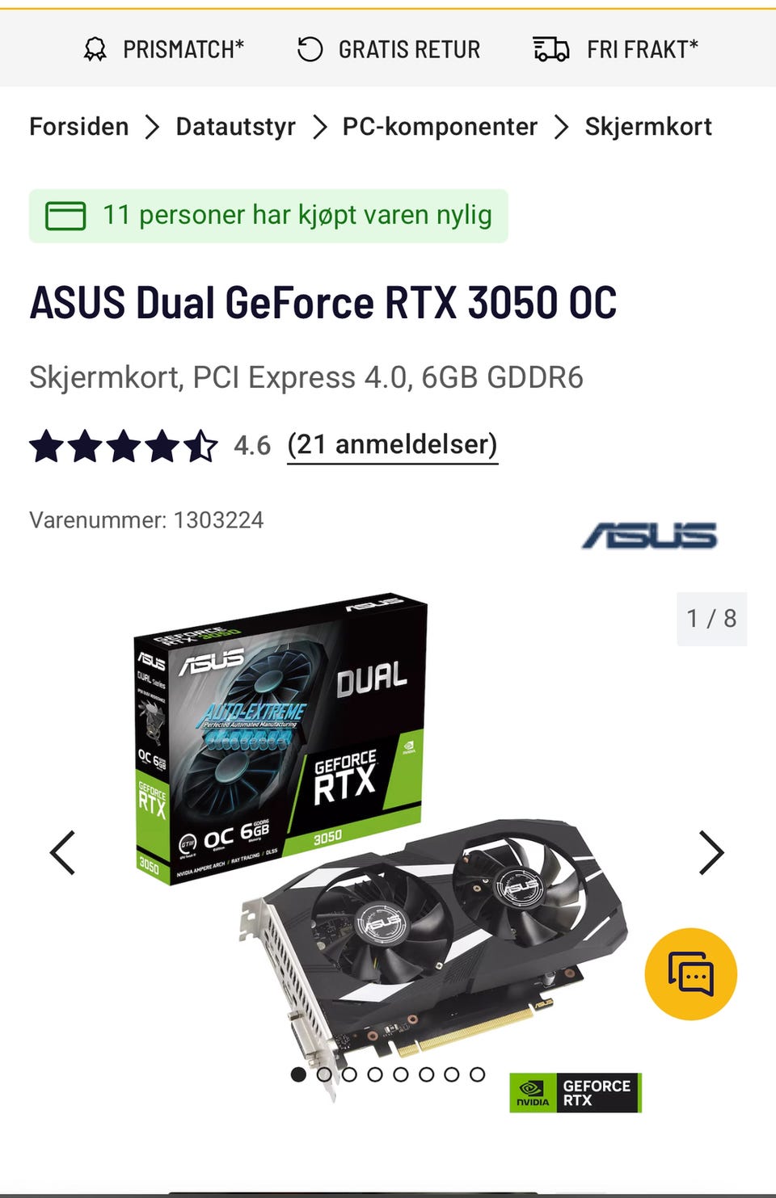Click the Prismatch ribbon icon
This screenshot has width=776, height=1198.
(95, 49)
